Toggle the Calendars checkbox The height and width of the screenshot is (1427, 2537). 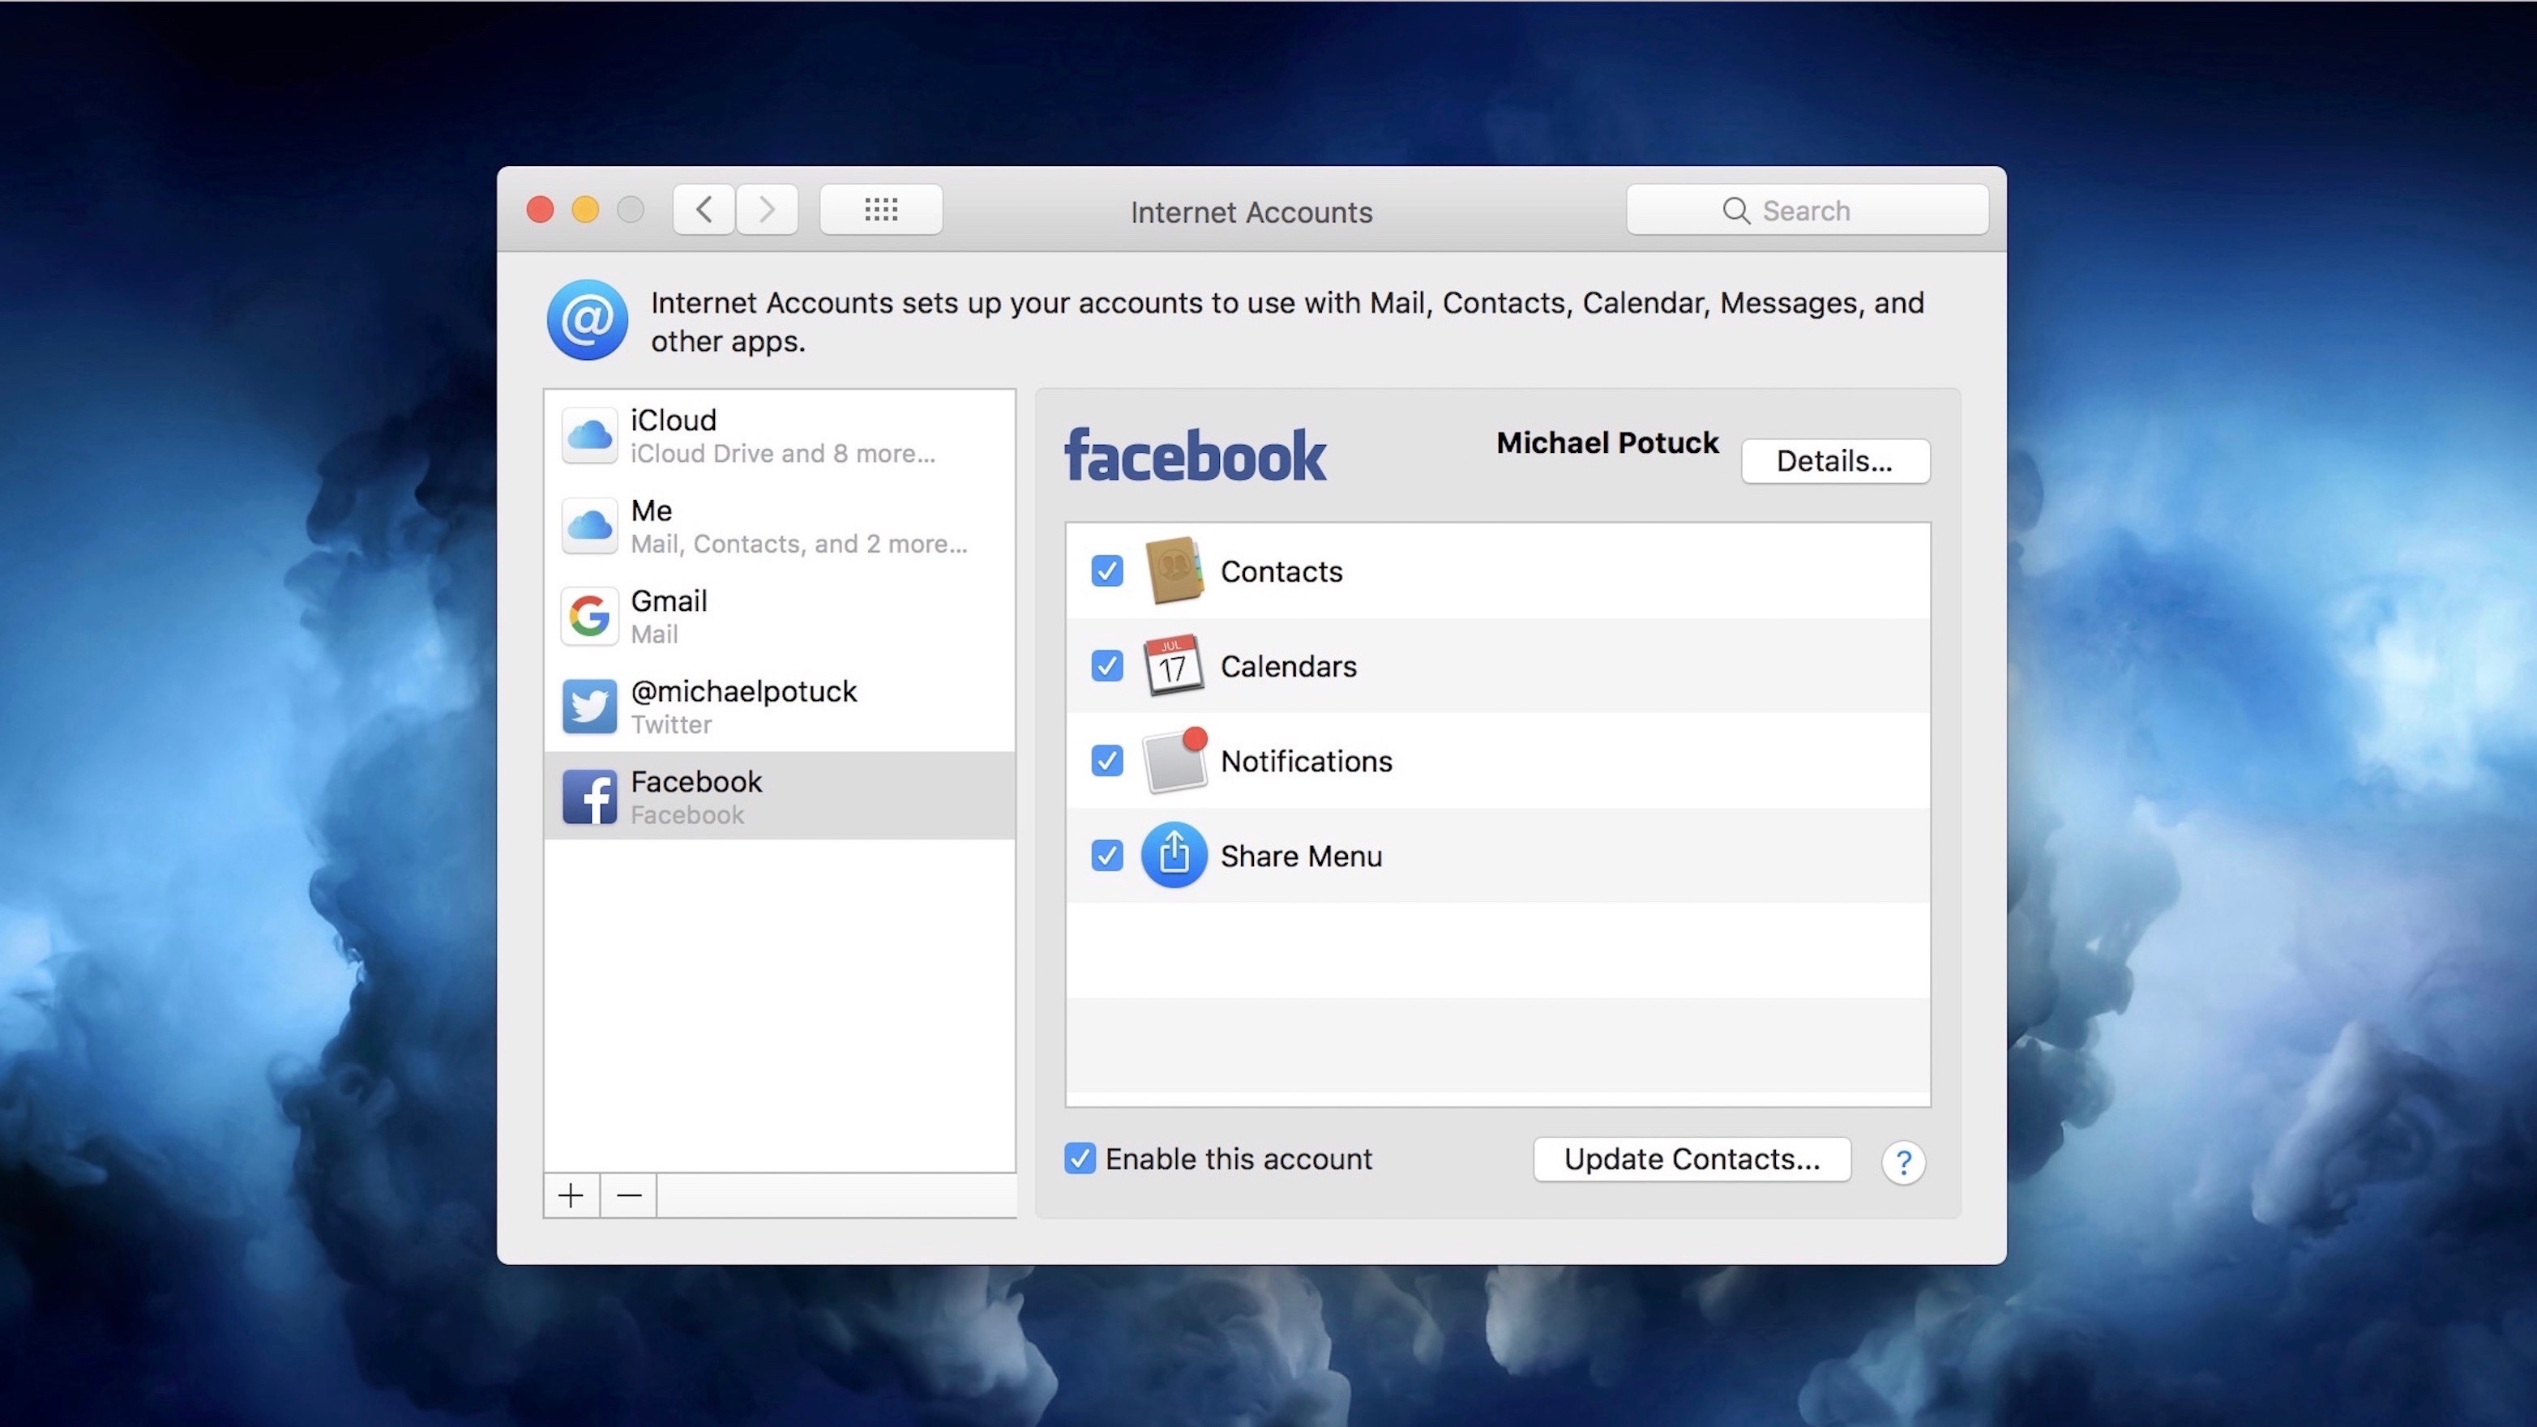pos(1106,665)
